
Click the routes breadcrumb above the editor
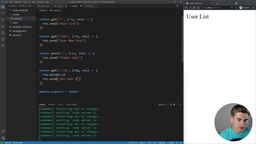42,10
